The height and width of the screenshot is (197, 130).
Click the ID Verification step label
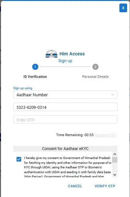[x=35, y=77]
